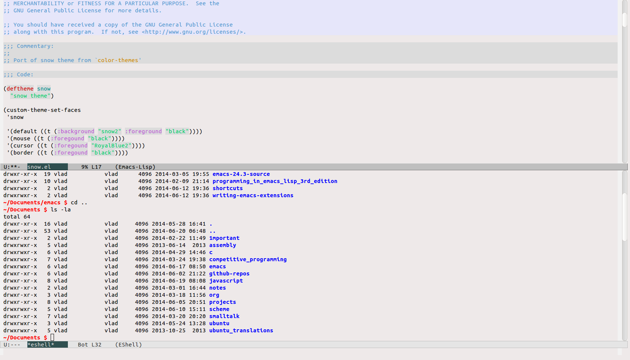630x360 pixels.
Task: Click the competitive_programming directory name
Action: point(248,259)
